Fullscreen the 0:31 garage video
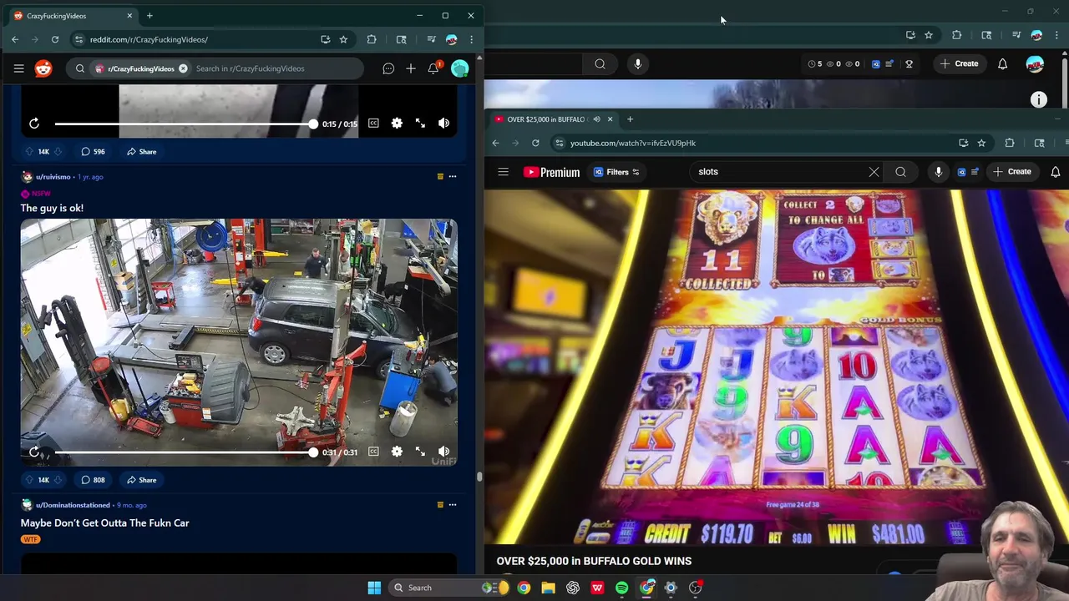 (x=420, y=452)
